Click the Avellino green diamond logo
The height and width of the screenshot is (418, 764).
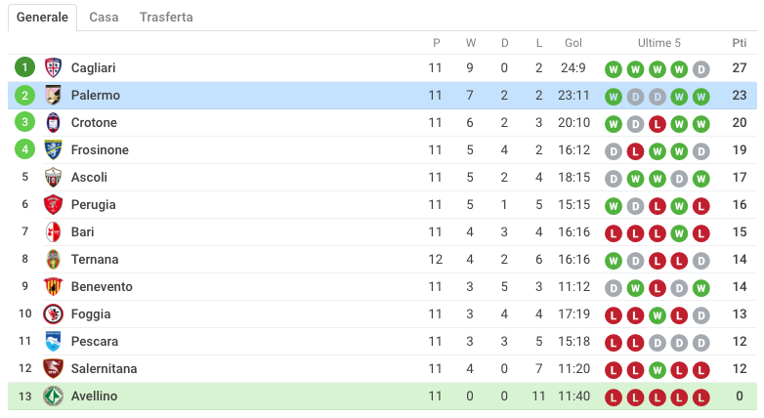53,397
